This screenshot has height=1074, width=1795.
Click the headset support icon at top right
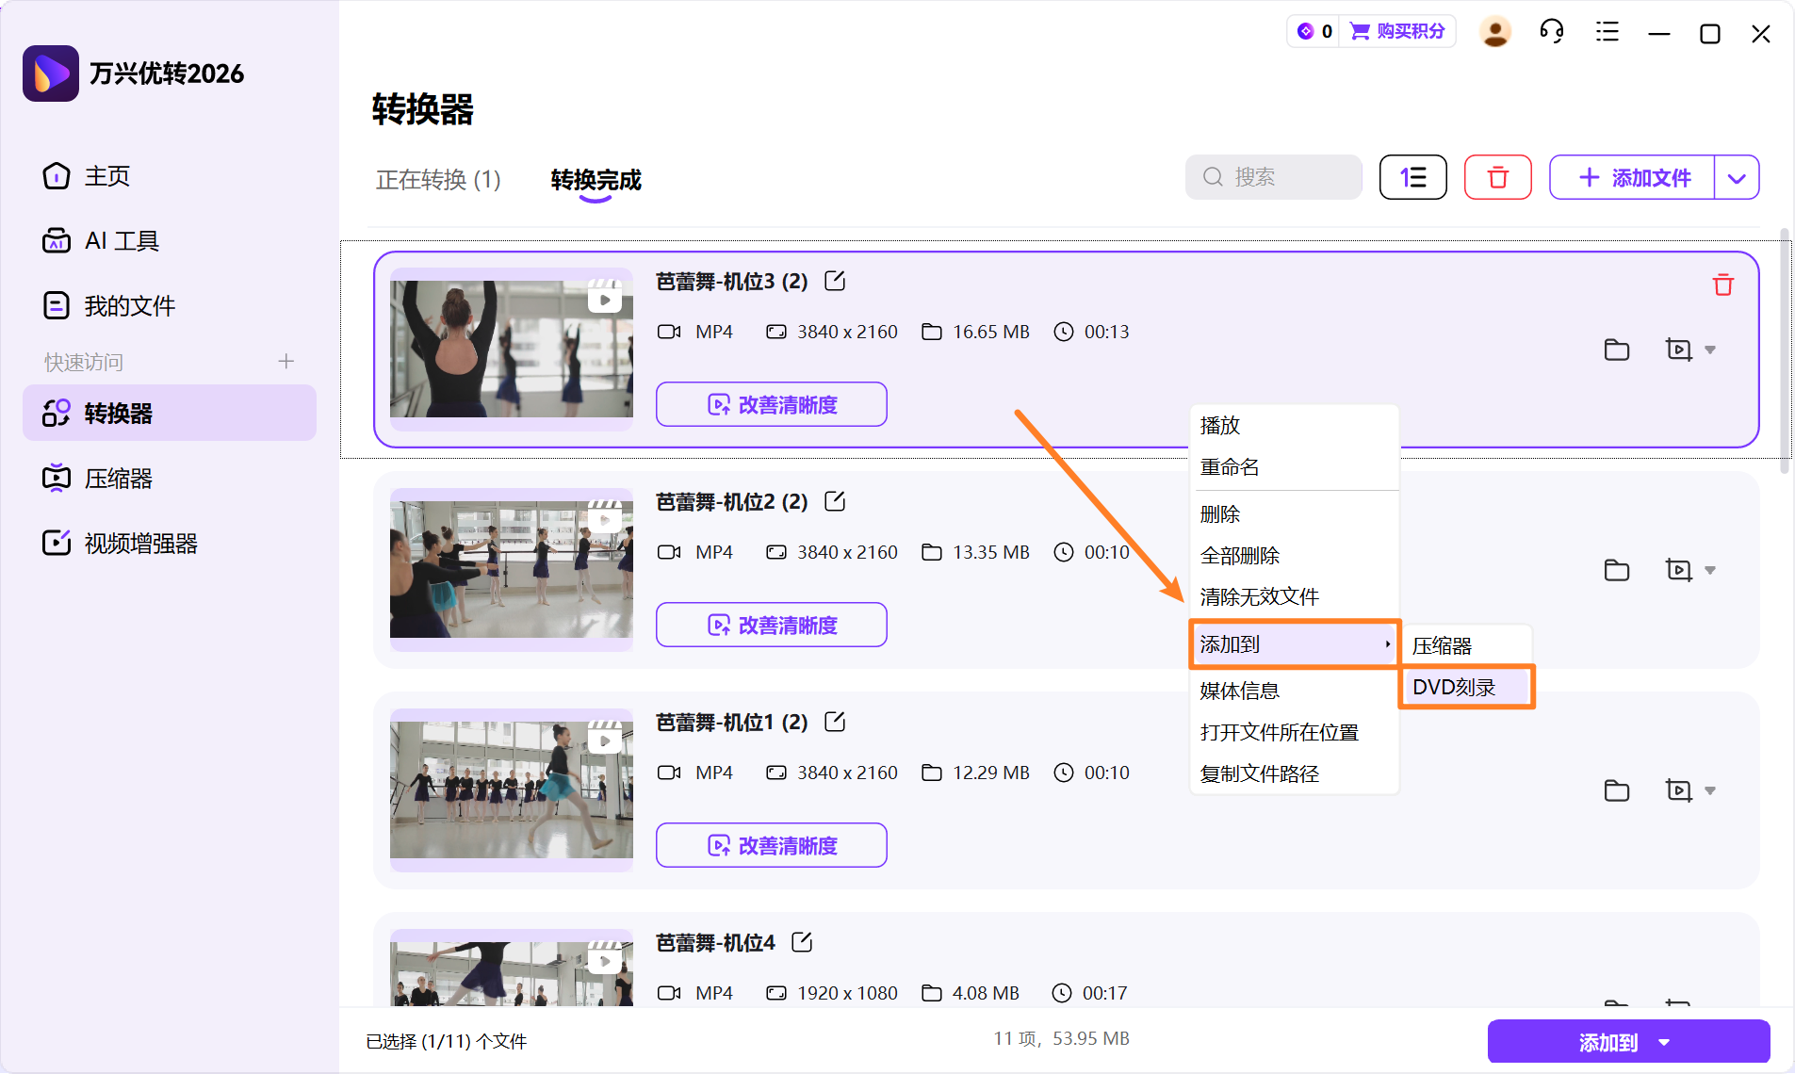[x=1551, y=31]
